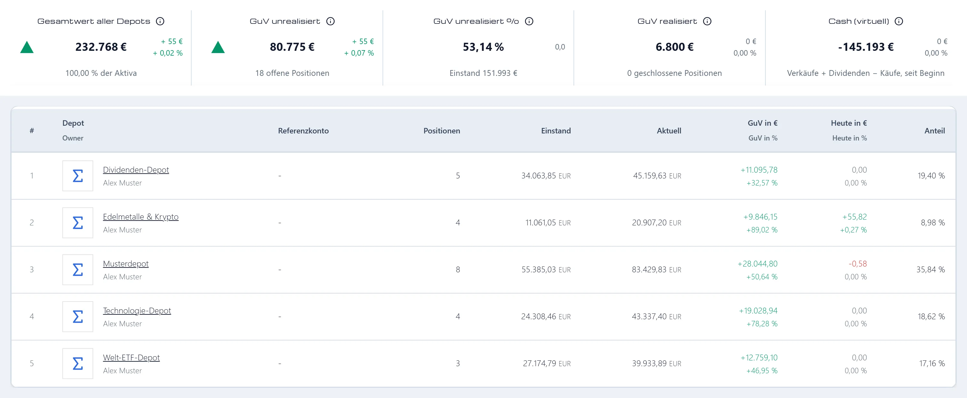Image resolution: width=967 pixels, height=398 pixels.
Task: Click '18 offene Positionen' text
Action: 292,73
